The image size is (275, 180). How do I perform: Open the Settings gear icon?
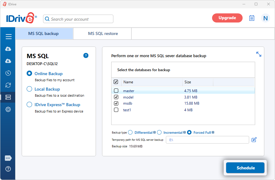(8, 109)
